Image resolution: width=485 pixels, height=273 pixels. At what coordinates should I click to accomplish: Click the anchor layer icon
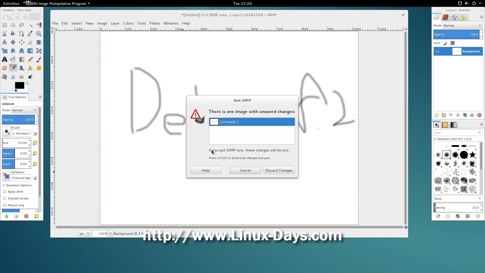click(x=472, y=115)
